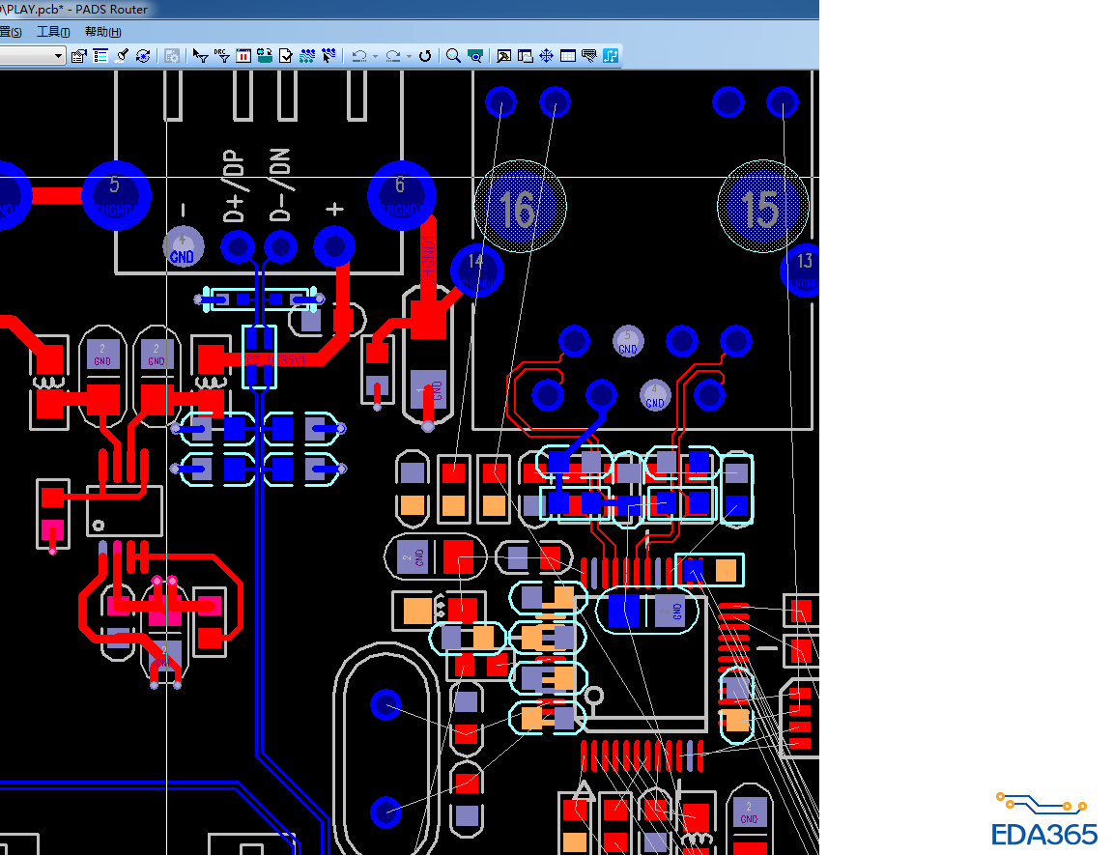Click the light-blue routing layout icon

(x=610, y=55)
